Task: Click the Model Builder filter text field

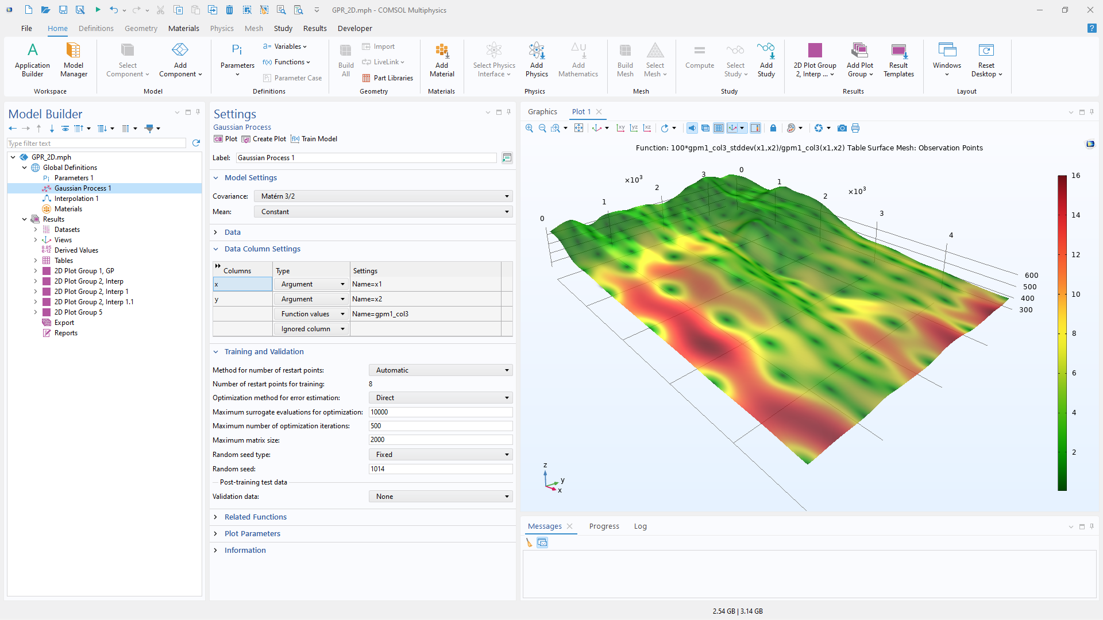Action: (x=97, y=144)
